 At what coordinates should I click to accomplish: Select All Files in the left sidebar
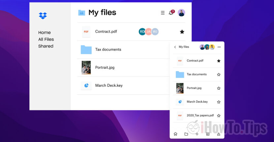[x=46, y=39]
